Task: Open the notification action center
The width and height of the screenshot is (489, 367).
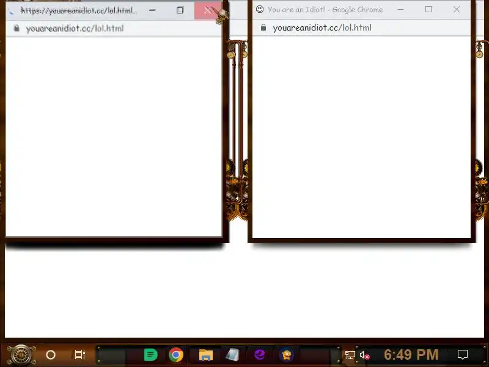Action: [463, 355]
